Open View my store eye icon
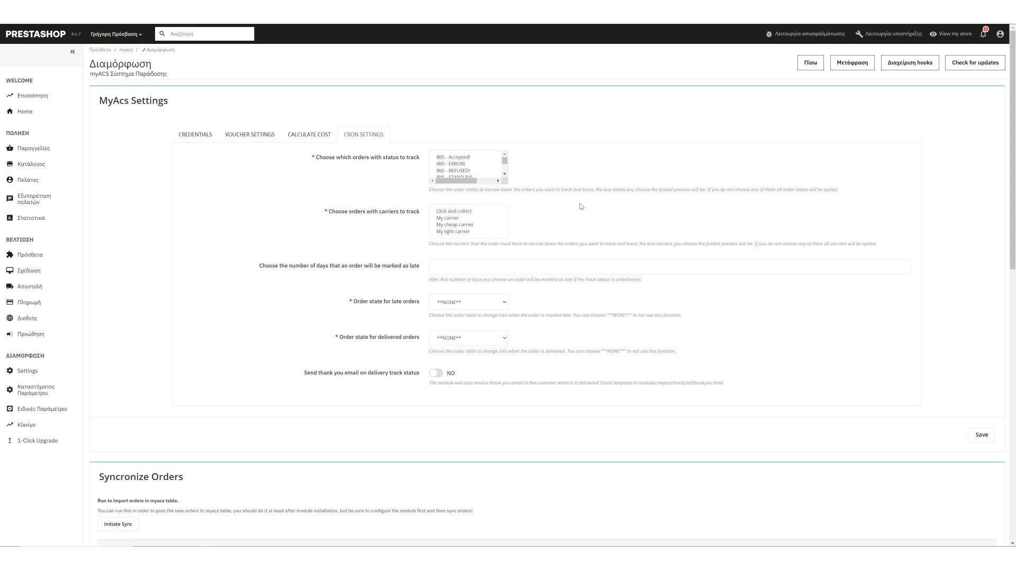Viewport: 1016px width, 571px height. tap(933, 34)
